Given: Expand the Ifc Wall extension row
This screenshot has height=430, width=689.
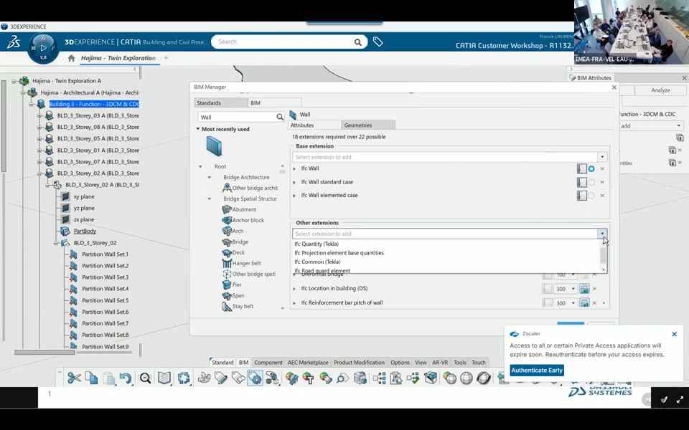Looking at the screenshot, I should pos(294,168).
